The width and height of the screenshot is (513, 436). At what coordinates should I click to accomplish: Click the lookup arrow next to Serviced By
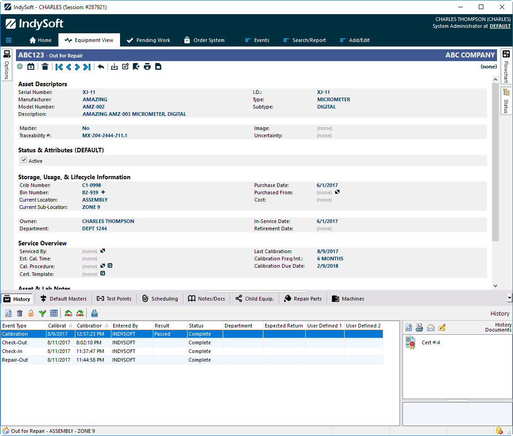point(103,251)
